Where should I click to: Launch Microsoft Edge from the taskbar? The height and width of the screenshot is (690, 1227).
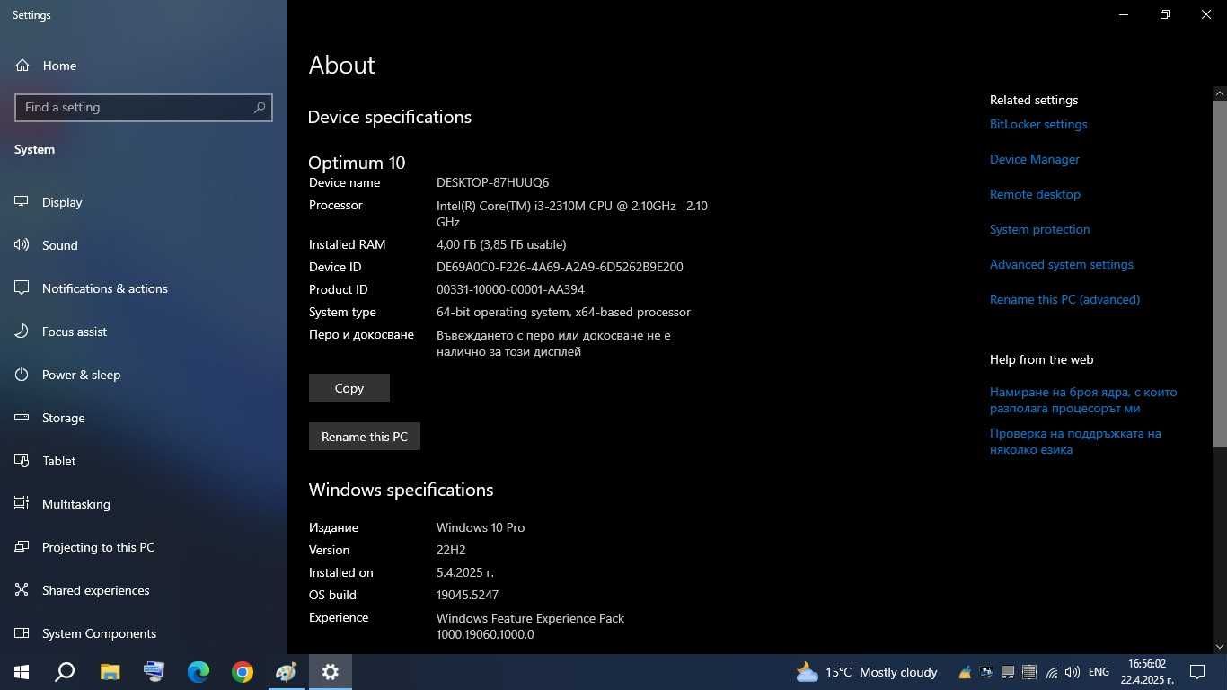coord(198,672)
